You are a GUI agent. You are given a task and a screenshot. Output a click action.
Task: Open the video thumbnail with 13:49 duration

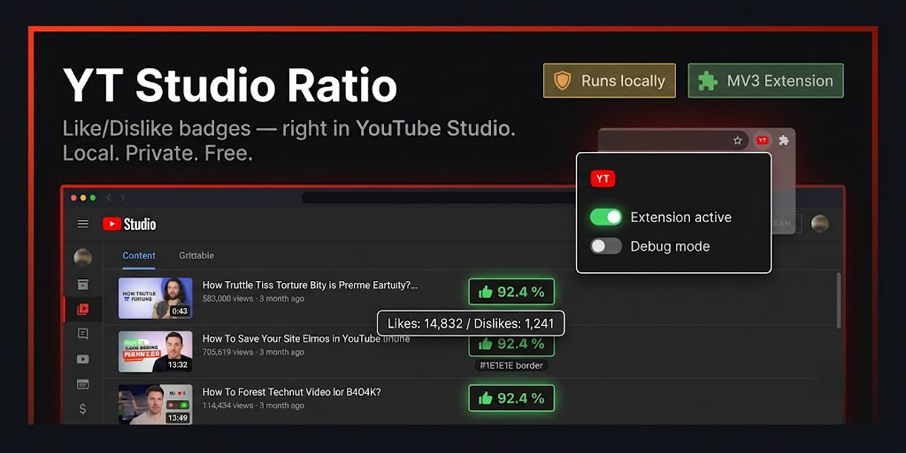pyautogui.click(x=155, y=405)
